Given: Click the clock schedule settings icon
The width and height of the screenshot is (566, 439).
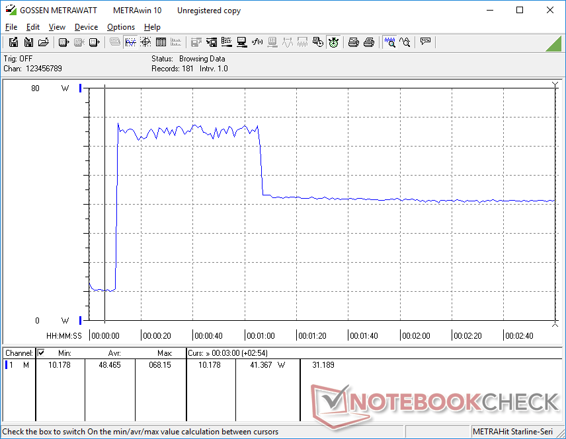Looking at the screenshot, I should [317, 42].
